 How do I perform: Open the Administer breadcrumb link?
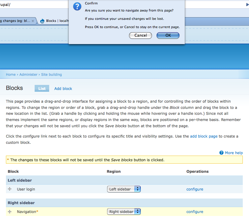(x=28, y=75)
